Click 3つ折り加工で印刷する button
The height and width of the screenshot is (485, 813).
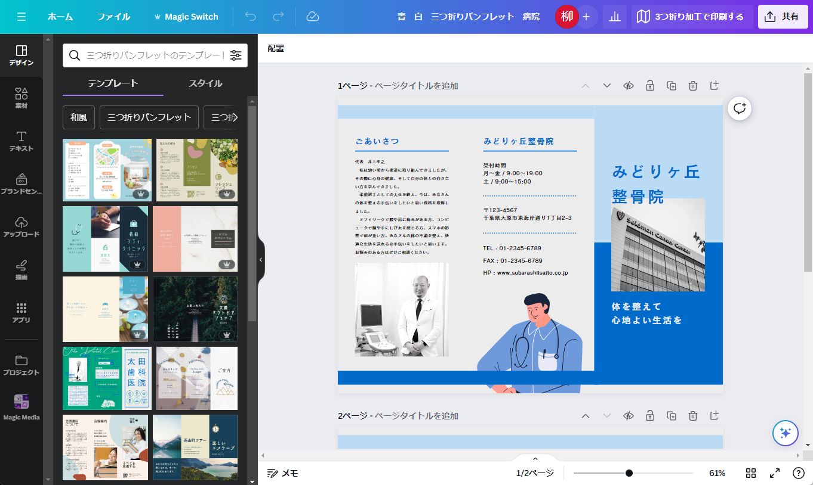pyautogui.click(x=691, y=17)
